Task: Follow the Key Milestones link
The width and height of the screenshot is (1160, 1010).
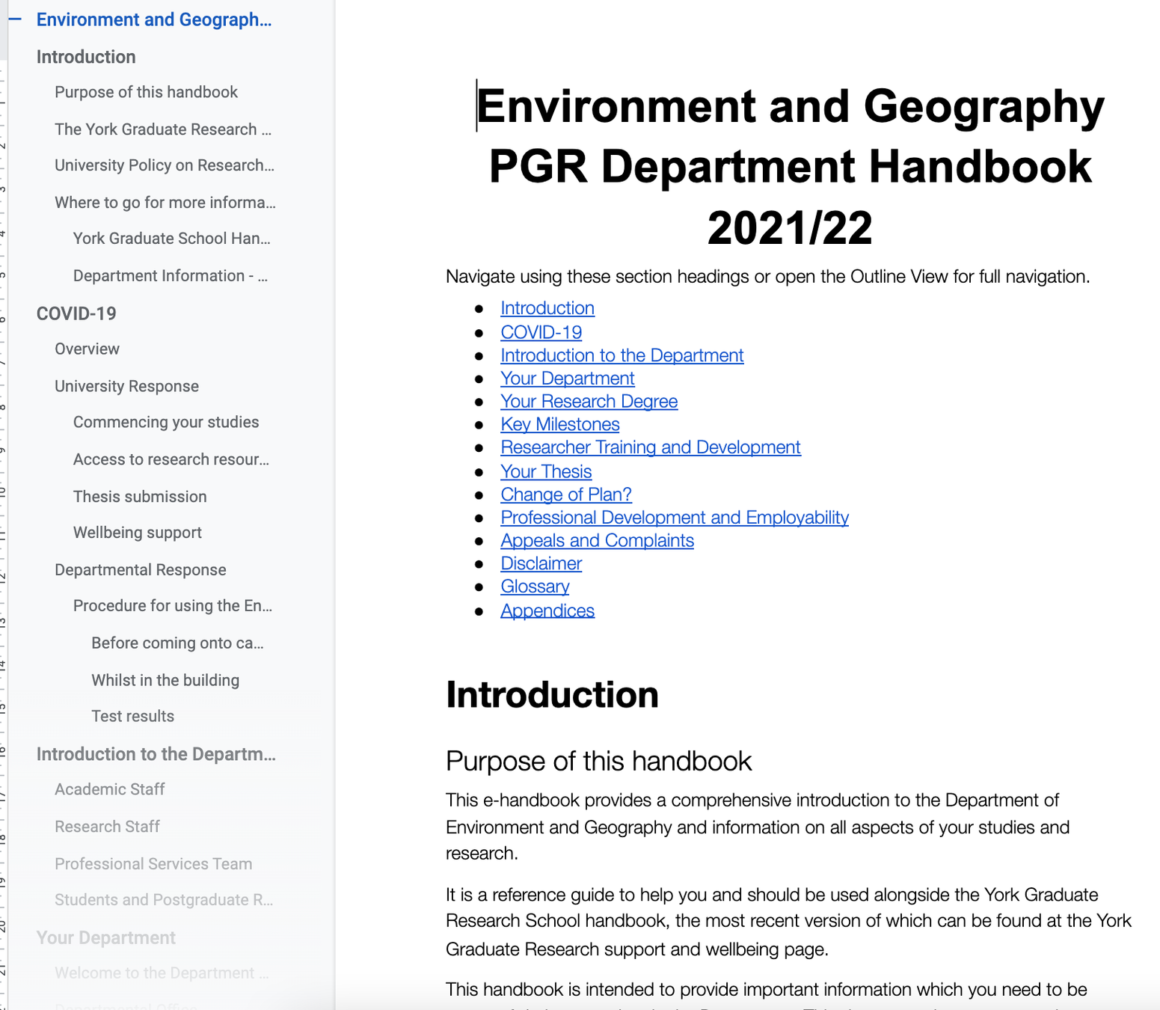Action: click(x=560, y=425)
